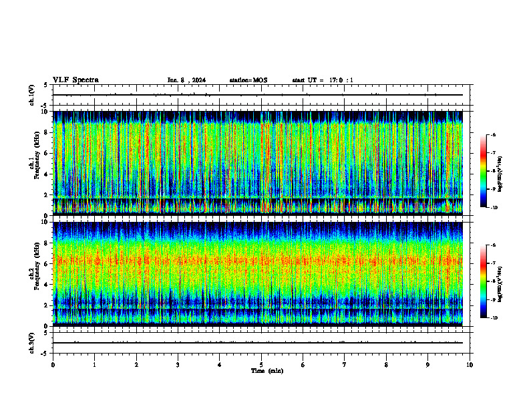
Task: Click the ch.2 spectrogram color scale bar
Action: [x=483, y=281]
